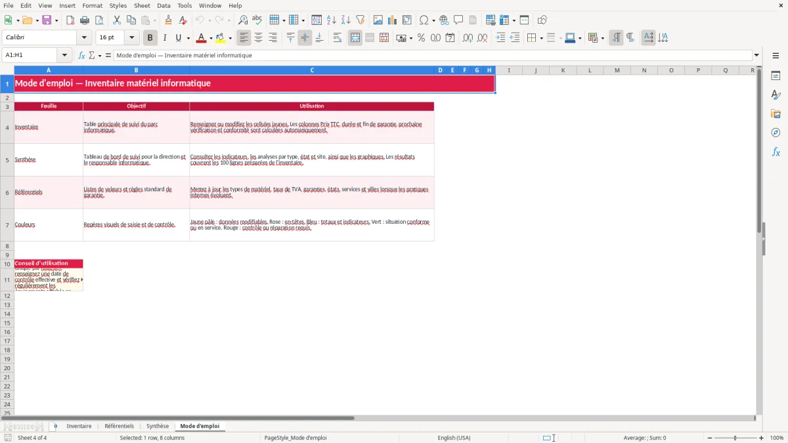
Task: Toggle Merge and Center Cells
Action: click(x=355, y=38)
